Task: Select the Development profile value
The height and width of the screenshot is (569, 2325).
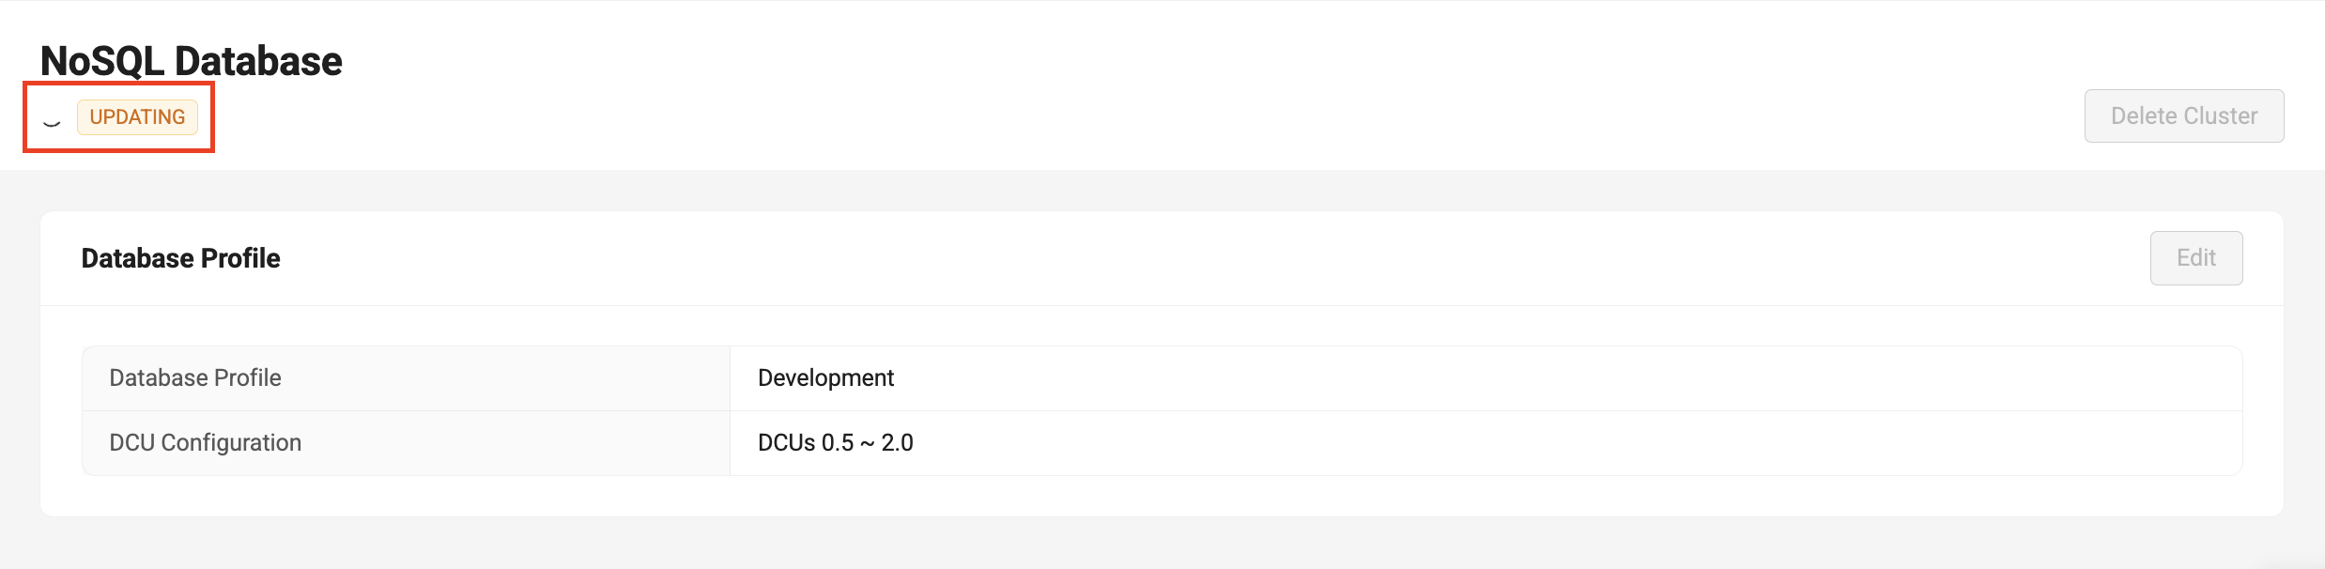Action: point(826,377)
